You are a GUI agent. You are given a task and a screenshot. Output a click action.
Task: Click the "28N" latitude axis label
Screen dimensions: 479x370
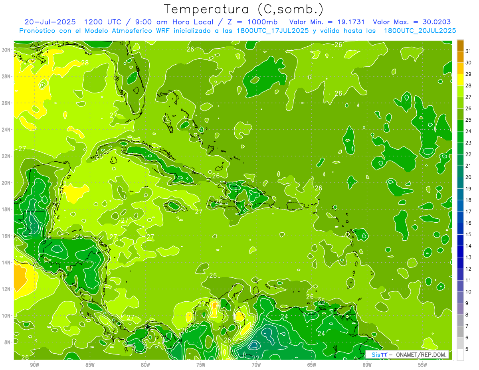click(x=6, y=76)
